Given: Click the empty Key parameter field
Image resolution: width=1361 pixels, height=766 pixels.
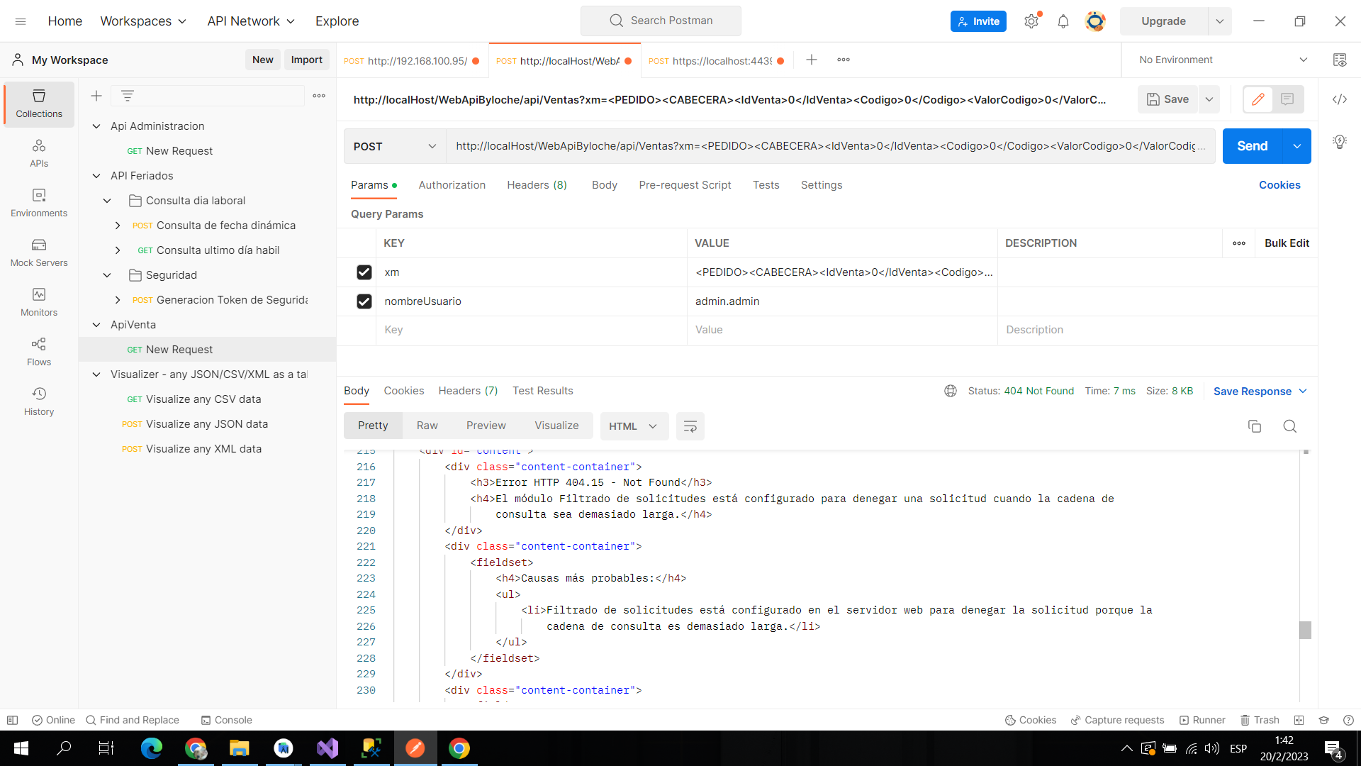Looking at the screenshot, I should pos(532,330).
